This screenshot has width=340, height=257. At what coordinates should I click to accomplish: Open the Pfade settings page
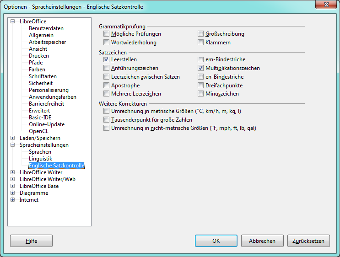[36, 63]
